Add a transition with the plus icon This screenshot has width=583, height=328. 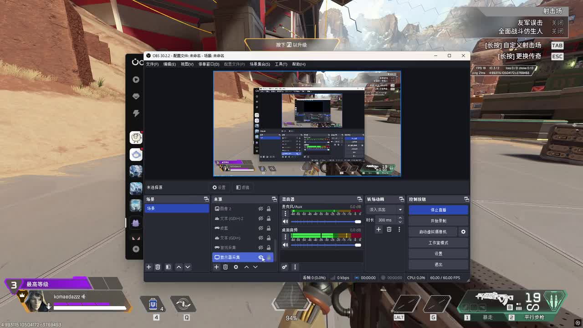pos(378,230)
